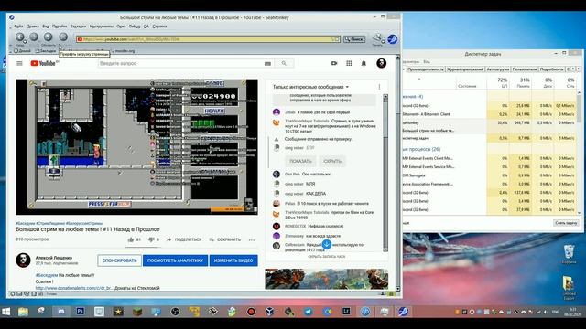Viewport: 586px width, 329px height.
Task: Open the Minecraft block icon on the taskbar
Action: (x=137, y=312)
